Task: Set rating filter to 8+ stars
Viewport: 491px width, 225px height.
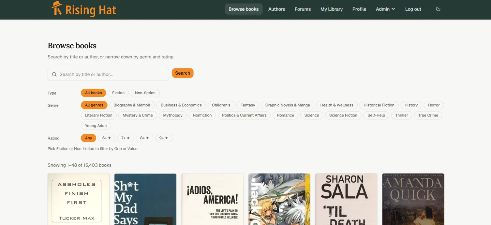Action: [144, 138]
